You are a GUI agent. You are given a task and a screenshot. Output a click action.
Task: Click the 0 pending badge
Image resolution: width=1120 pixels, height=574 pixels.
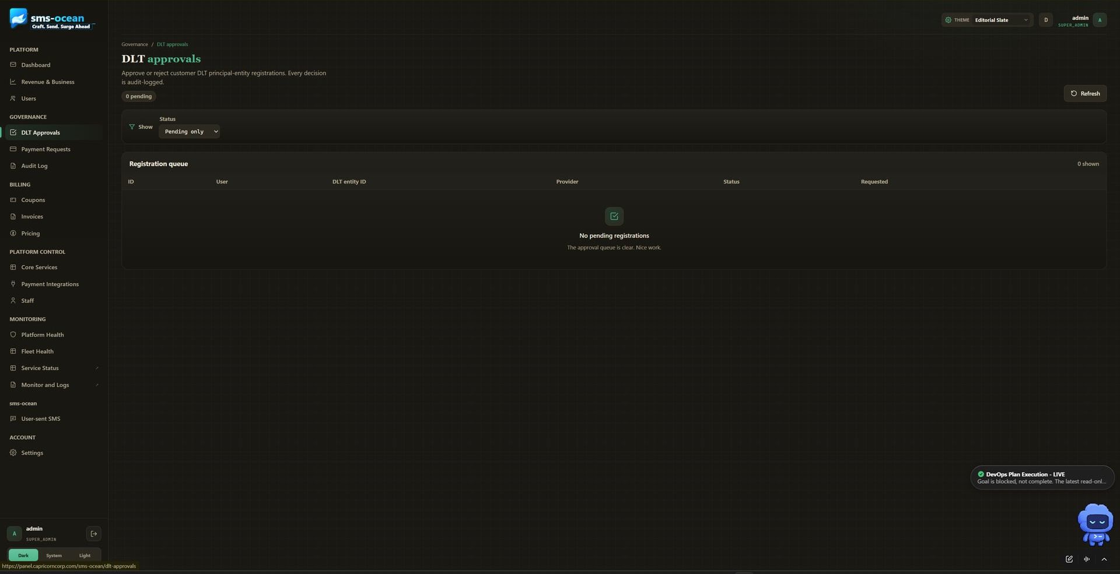[x=139, y=96]
